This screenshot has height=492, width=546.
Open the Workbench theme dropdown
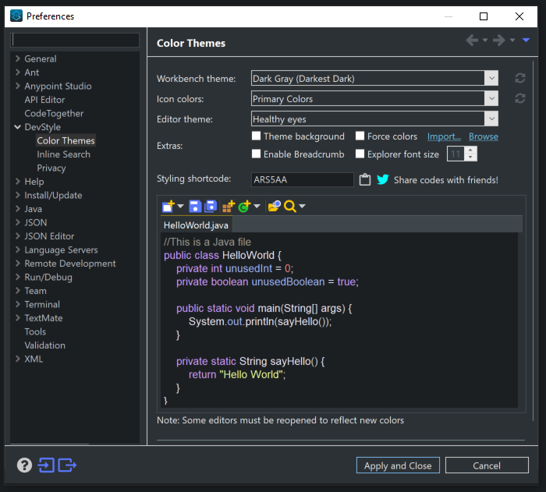(x=491, y=79)
